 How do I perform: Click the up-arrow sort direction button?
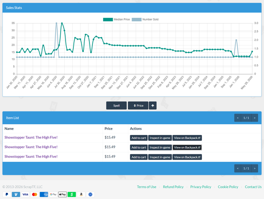(x=153, y=105)
